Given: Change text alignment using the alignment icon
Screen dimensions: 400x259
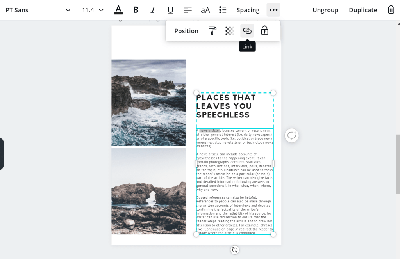Looking at the screenshot, I should tap(187, 10).
